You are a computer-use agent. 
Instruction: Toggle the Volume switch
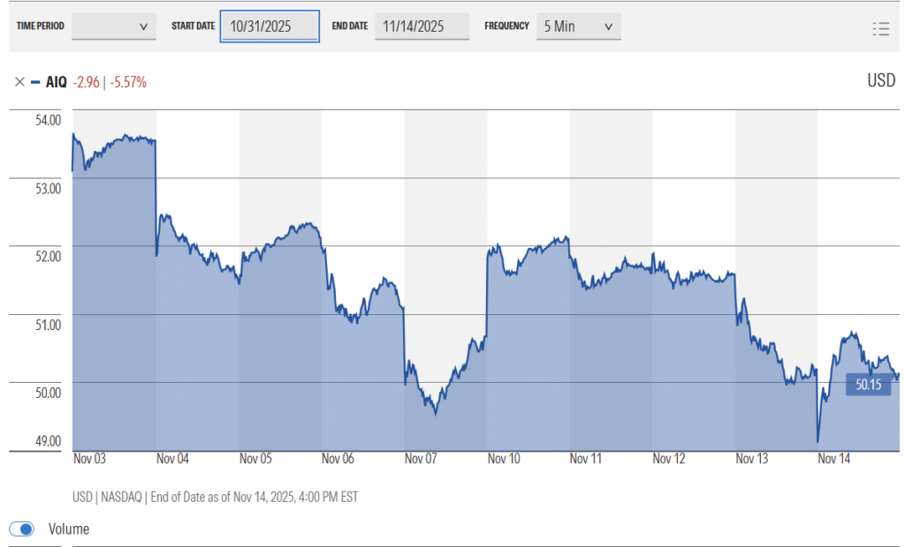22,529
